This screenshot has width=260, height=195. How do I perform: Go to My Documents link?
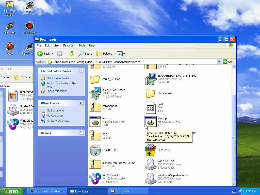pyautogui.click(x=56, y=110)
